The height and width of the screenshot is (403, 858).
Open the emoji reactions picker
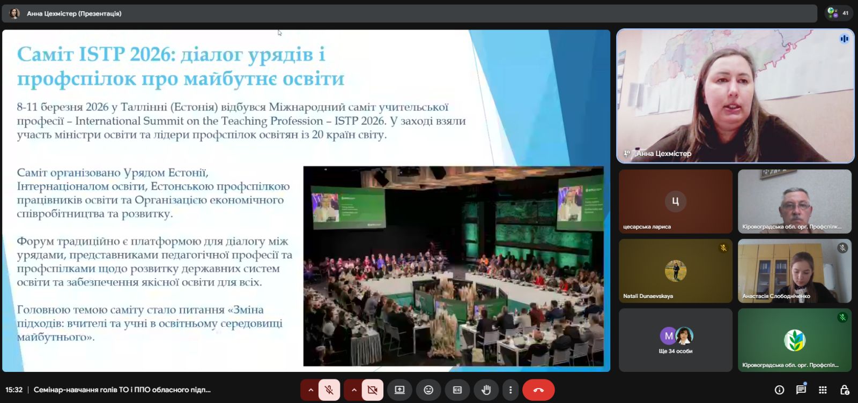click(428, 390)
